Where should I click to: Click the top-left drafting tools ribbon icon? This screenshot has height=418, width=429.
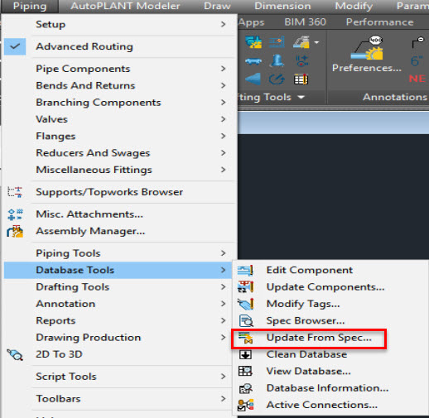[x=253, y=42]
